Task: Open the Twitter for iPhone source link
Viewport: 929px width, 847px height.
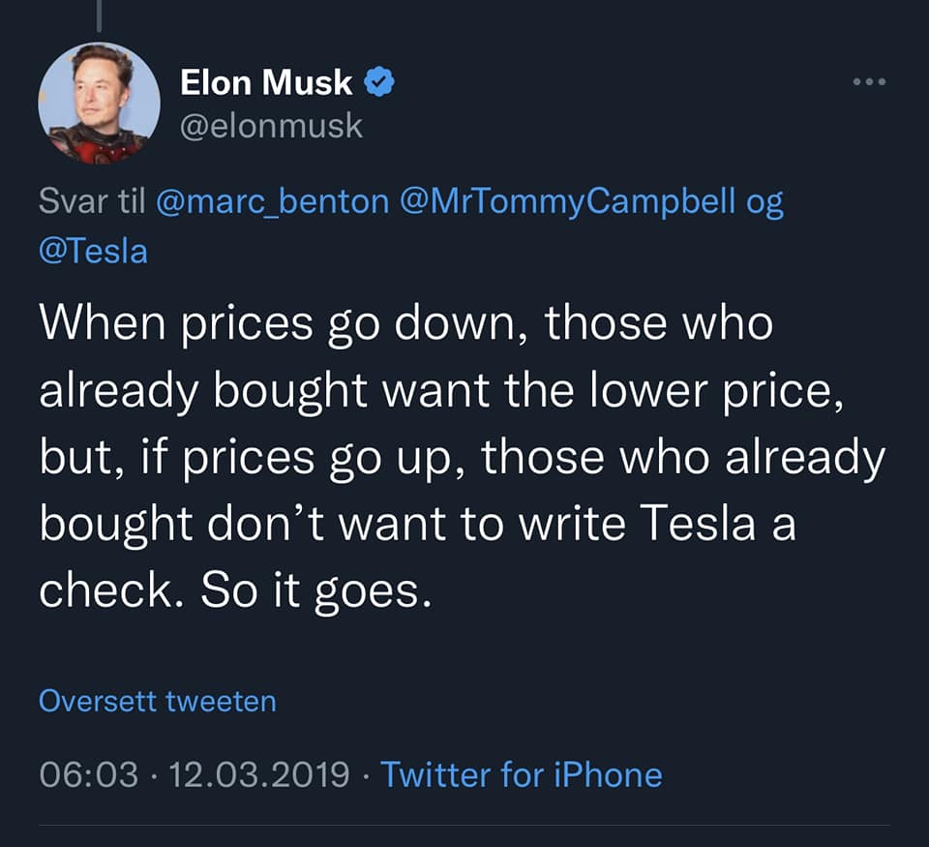Action: coord(522,774)
